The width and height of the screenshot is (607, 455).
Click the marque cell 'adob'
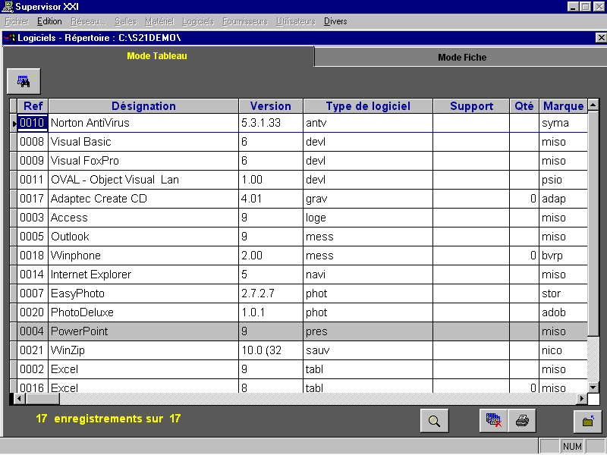point(564,312)
